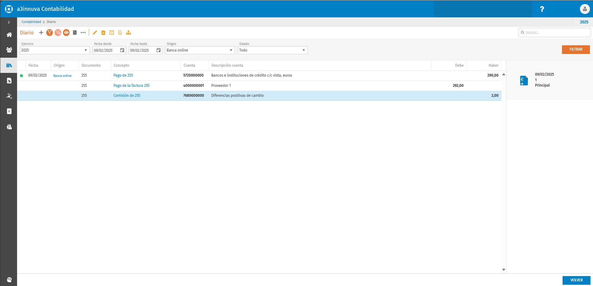Open the euro document sidebar icon
Viewport: 593px width, 286px height.
(x=9, y=111)
